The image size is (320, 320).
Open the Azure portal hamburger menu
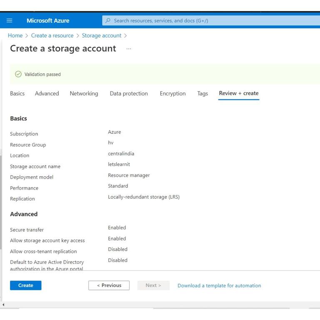pyautogui.click(x=10, y=20)
